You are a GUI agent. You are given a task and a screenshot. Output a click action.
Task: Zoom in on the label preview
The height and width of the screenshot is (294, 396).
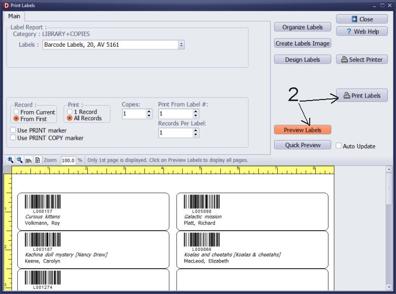click(10, 160)
